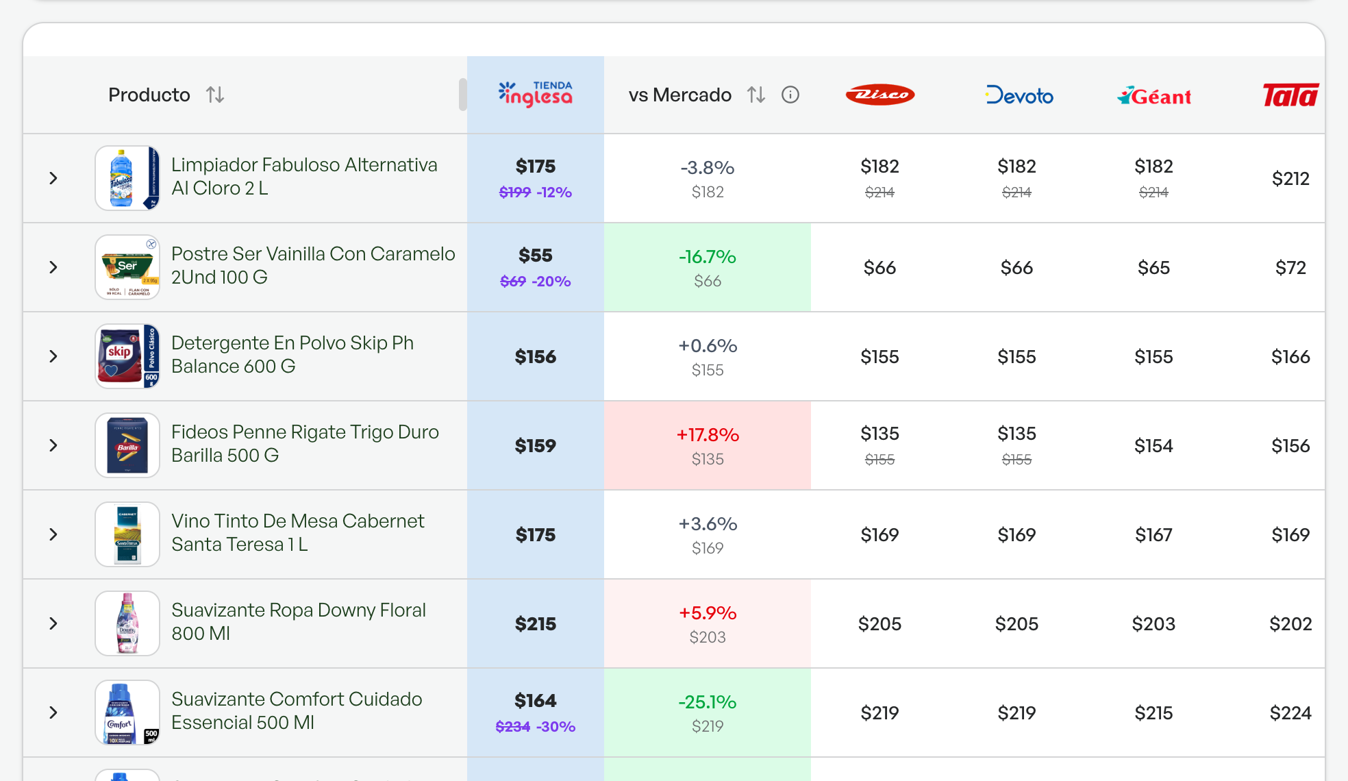Click Tienda Inglesa $175 Fabuloso price

(x=536, y=166)
